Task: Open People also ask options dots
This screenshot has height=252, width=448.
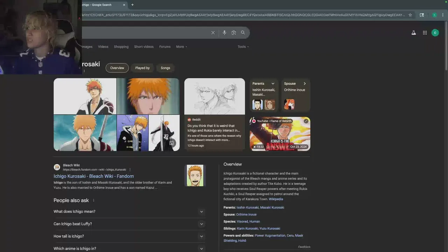Action: click(x=93, y=201)
